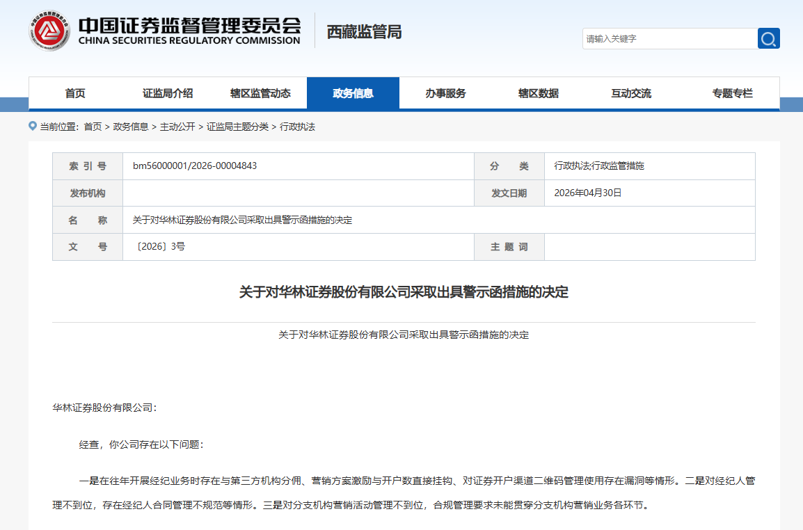Click the location pin icon in breadcrumb

[x=33, y=126]
